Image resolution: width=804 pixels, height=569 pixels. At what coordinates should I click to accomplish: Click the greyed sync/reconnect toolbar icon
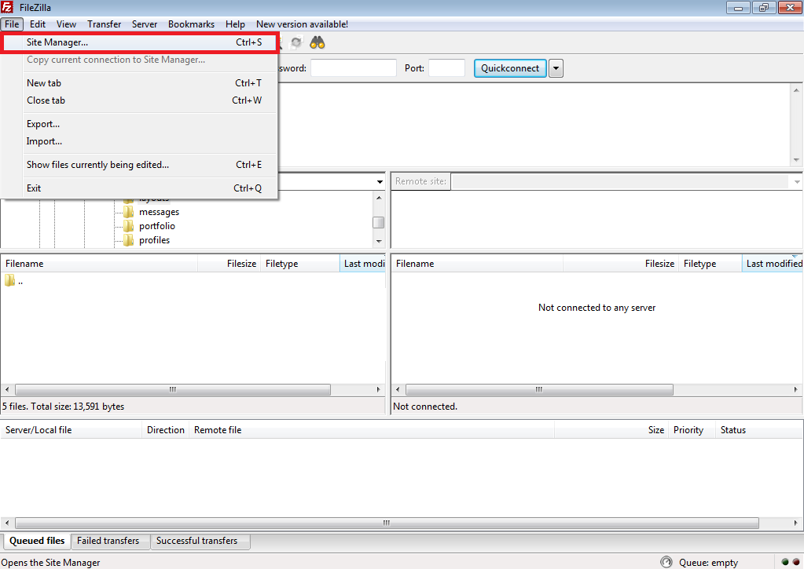click(x=296, y=42)
